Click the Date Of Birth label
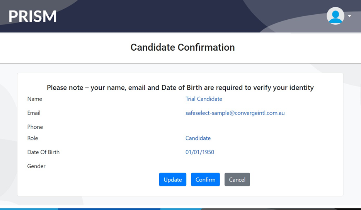The image size is (361, 210). click(43, 152)
